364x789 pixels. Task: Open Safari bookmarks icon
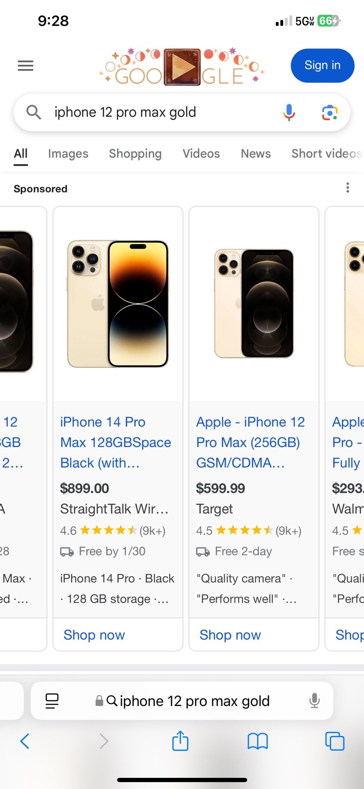click(257, 741)
